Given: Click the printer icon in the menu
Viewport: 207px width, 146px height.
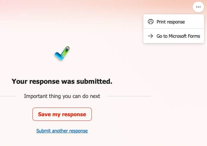Looking at the screenshot, I should pyautogui.click(x=151, y=22).
